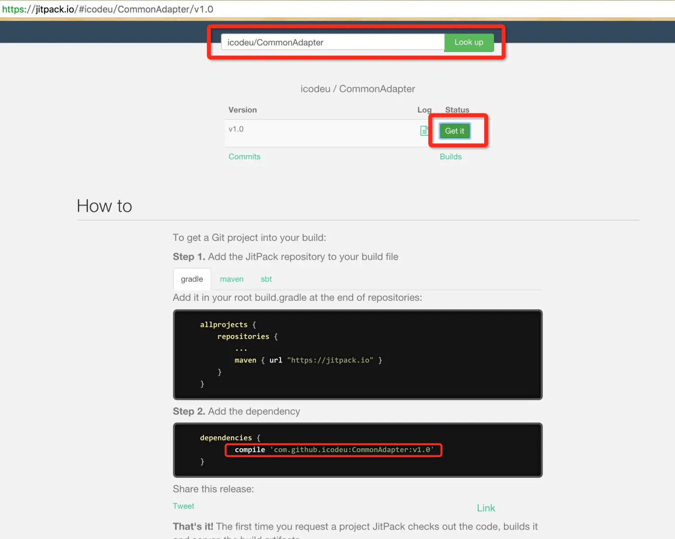Click the Log column header

(x=424, y=110)
